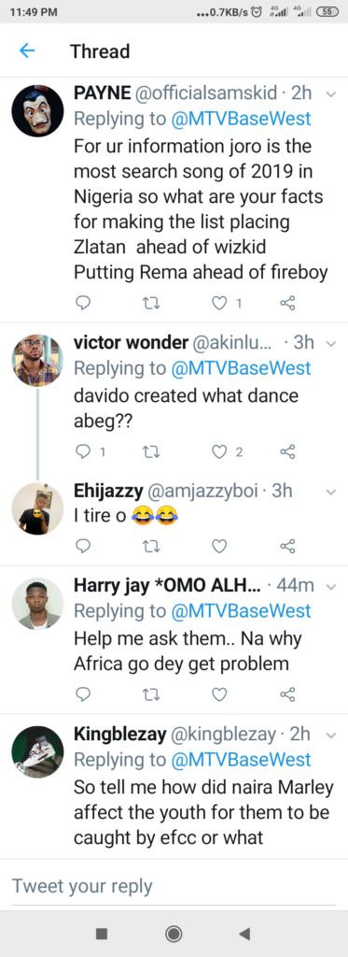Tap the back arrow beside Thread
The image size is (348, 957).
point(27,50)
